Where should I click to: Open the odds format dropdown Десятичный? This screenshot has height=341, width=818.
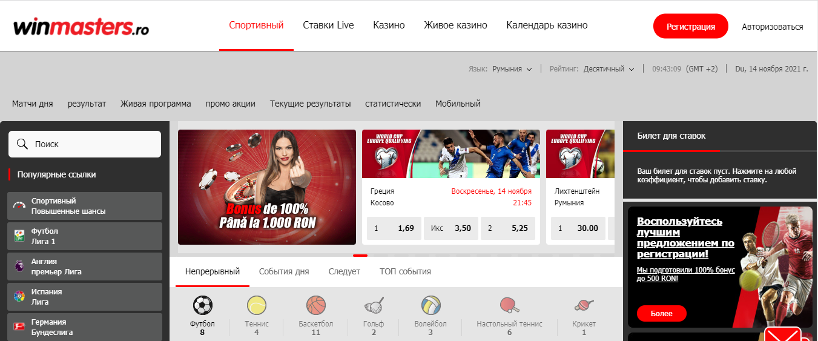[609, 69]
